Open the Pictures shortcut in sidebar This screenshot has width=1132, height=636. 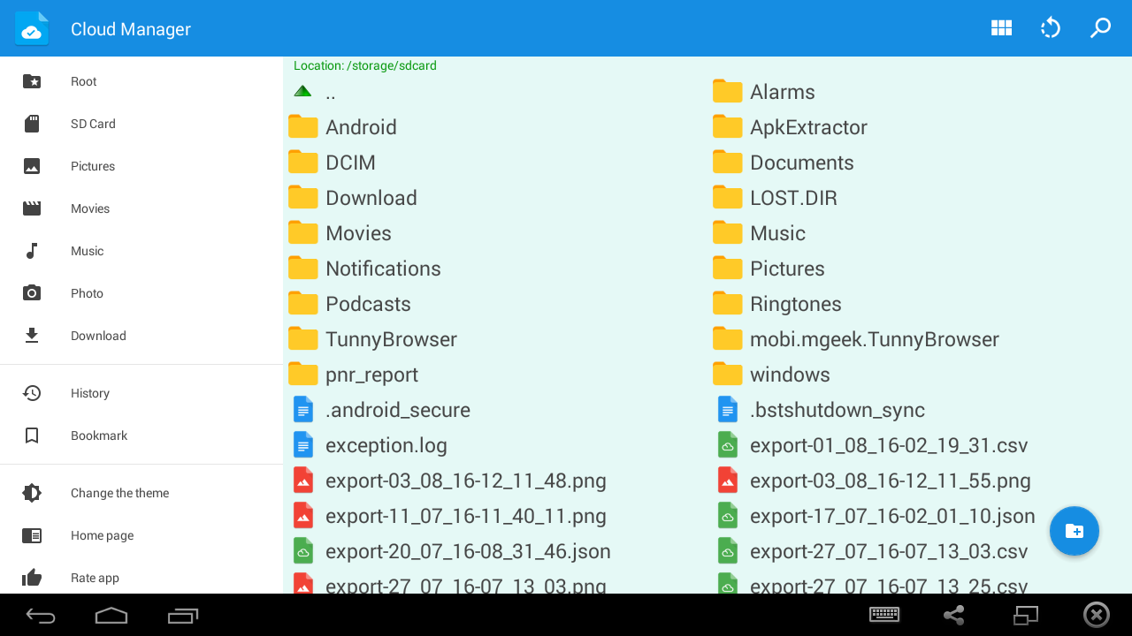coord(92,166)
